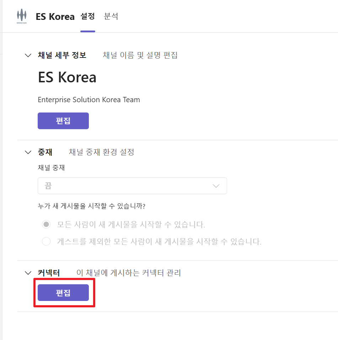Click the 채널 세부 정보 section heading
This screenshot has width=338, height=340.
[x=62, y=55]
